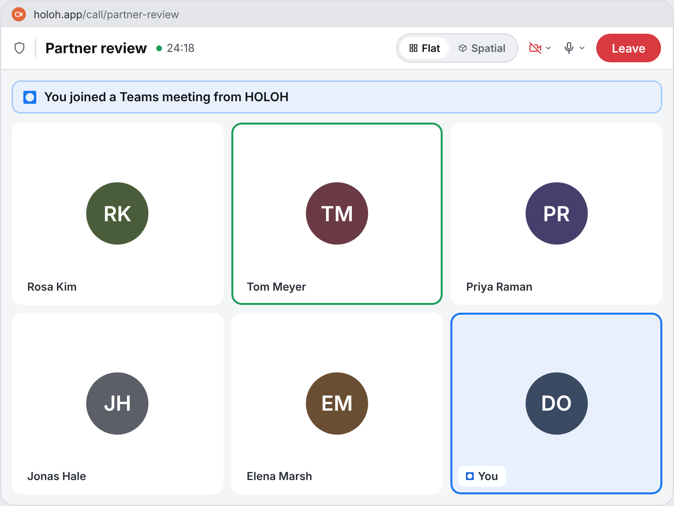
Task: Expand camera options chevron
Action: [548, 48]
